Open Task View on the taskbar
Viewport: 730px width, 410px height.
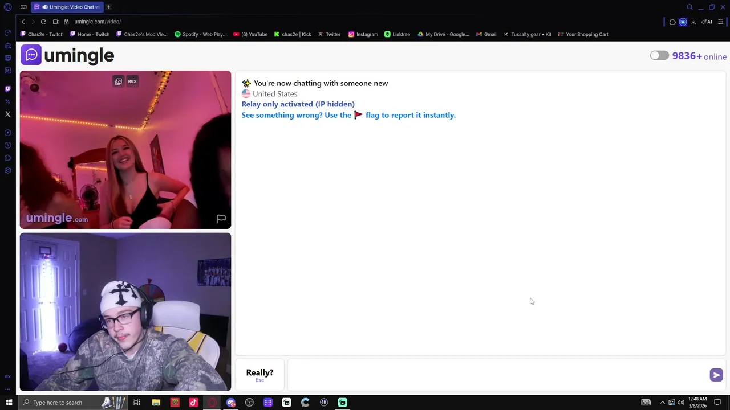[137, 403]
